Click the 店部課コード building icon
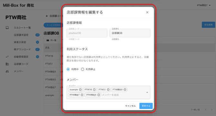 7,64
